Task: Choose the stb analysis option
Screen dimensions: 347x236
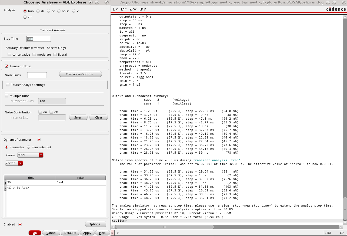Action: point(25,17)
